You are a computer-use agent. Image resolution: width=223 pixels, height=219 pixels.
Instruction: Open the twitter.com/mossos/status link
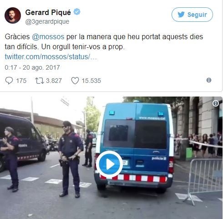[x=51, y=57]
